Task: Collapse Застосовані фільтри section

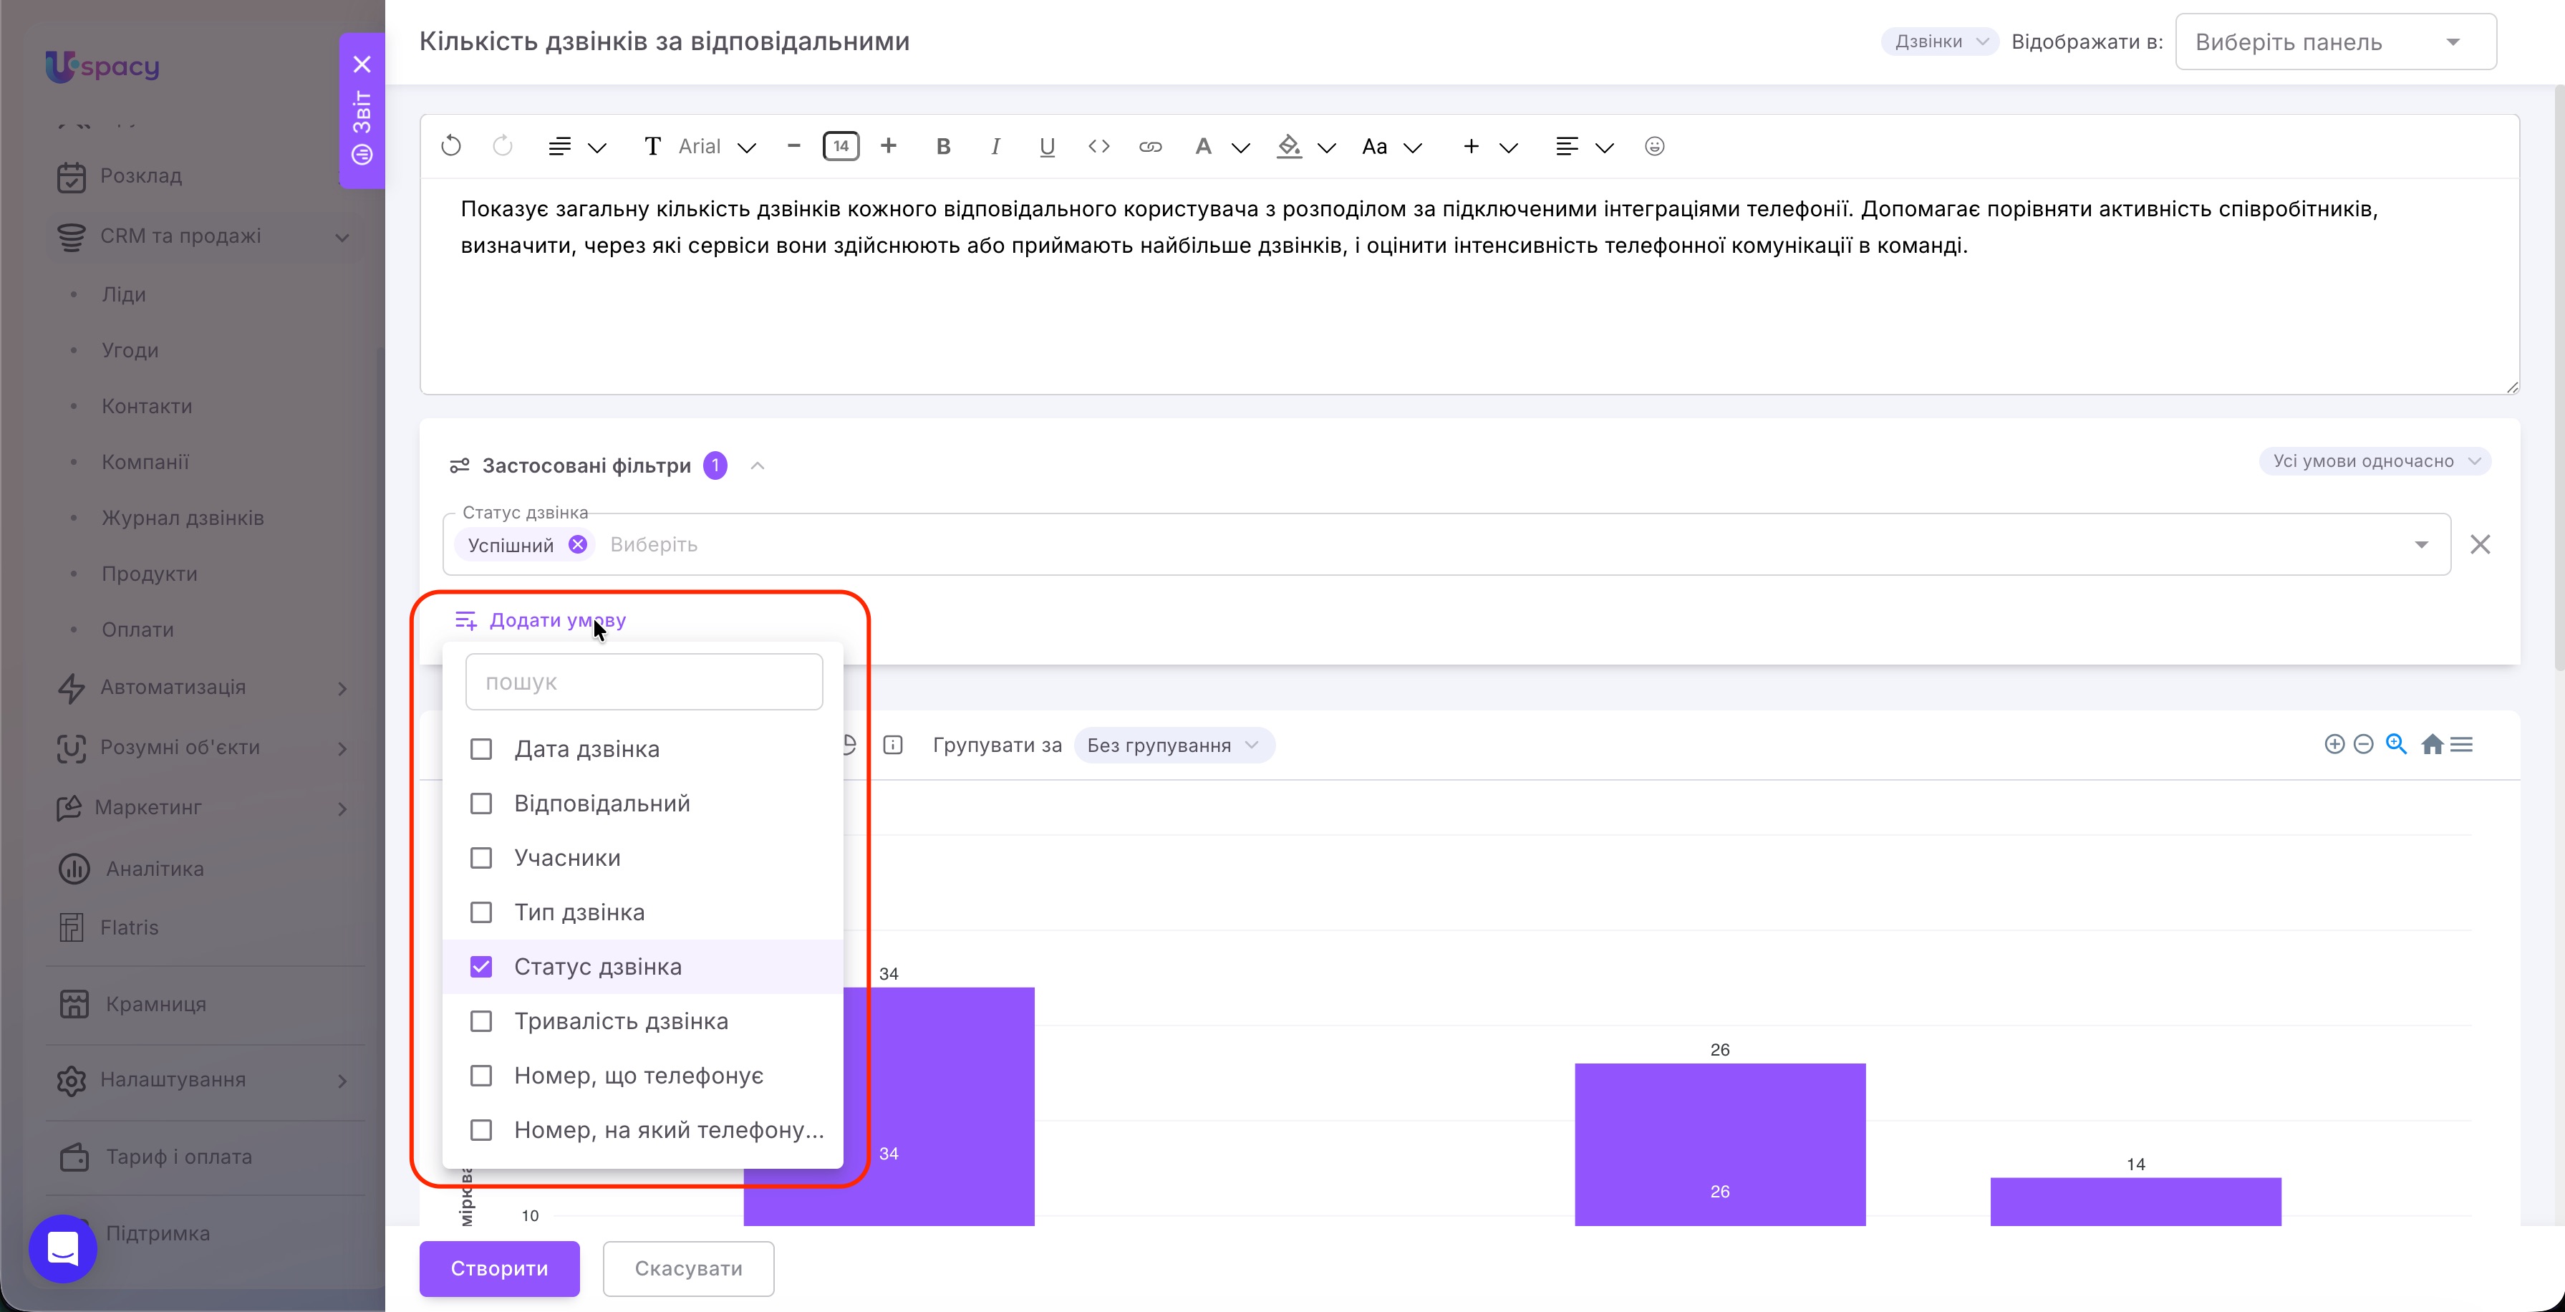Action: coord(758,466)
